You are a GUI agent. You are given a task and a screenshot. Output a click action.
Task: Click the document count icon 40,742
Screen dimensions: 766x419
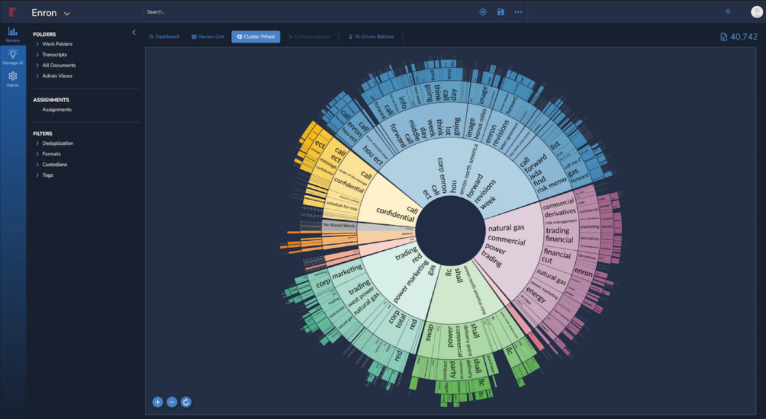(723, 37)
